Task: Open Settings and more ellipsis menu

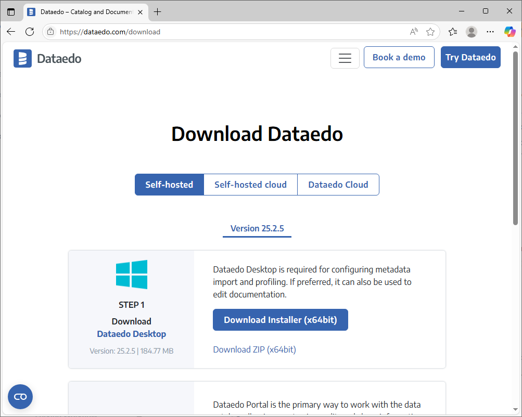Action: point(490,32)
